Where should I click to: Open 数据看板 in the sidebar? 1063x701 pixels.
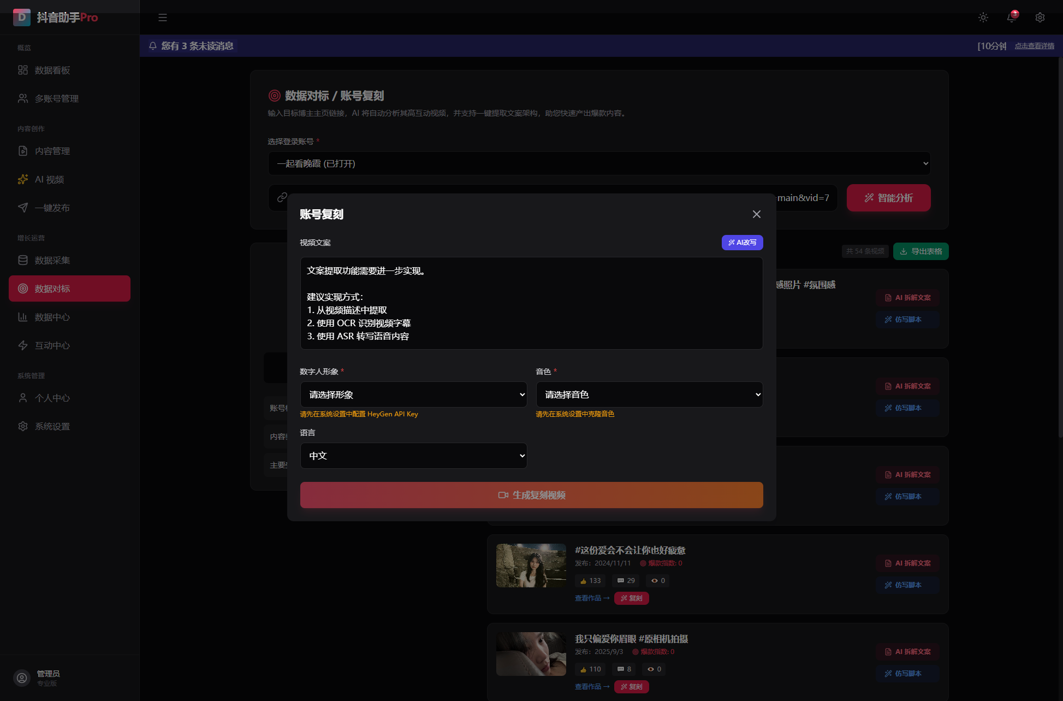pos(52,70)
